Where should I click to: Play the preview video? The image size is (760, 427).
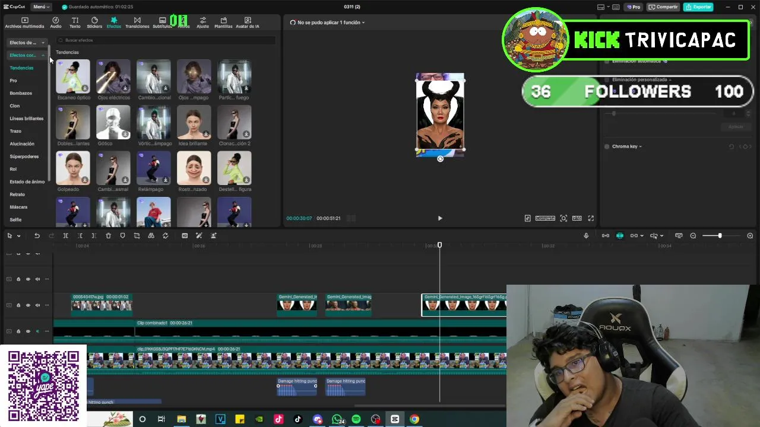[x=440, y=218]
